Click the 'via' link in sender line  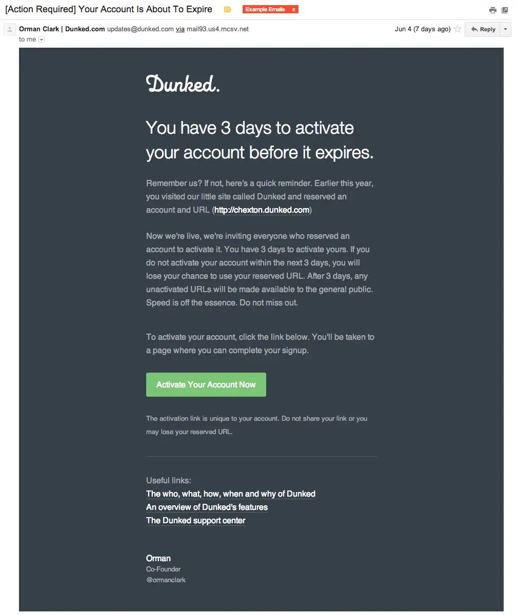click(x=180, y=29)
